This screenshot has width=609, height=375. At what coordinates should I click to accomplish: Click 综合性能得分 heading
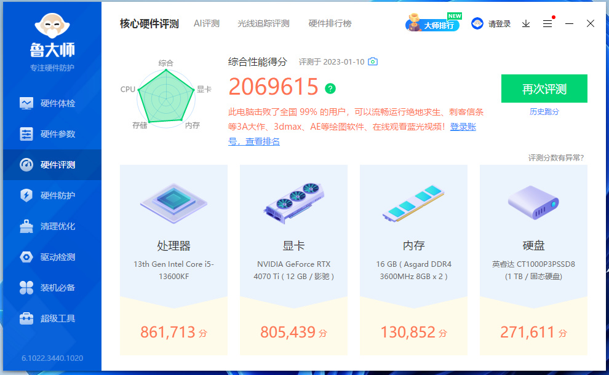tap(258, 61)
